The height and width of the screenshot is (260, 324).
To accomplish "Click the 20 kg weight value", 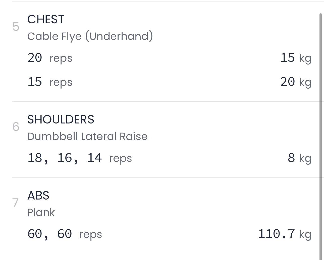I will [295, 82].
